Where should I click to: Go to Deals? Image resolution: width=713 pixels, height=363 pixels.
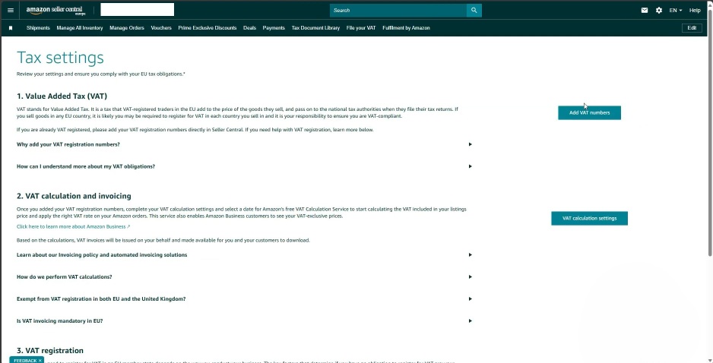(249, 27)
